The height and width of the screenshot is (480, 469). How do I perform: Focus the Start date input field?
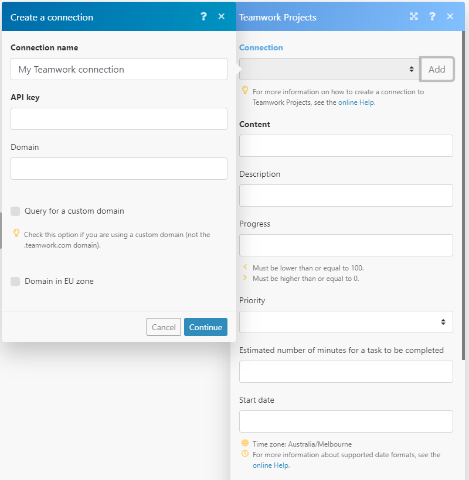tap(346, 421)
